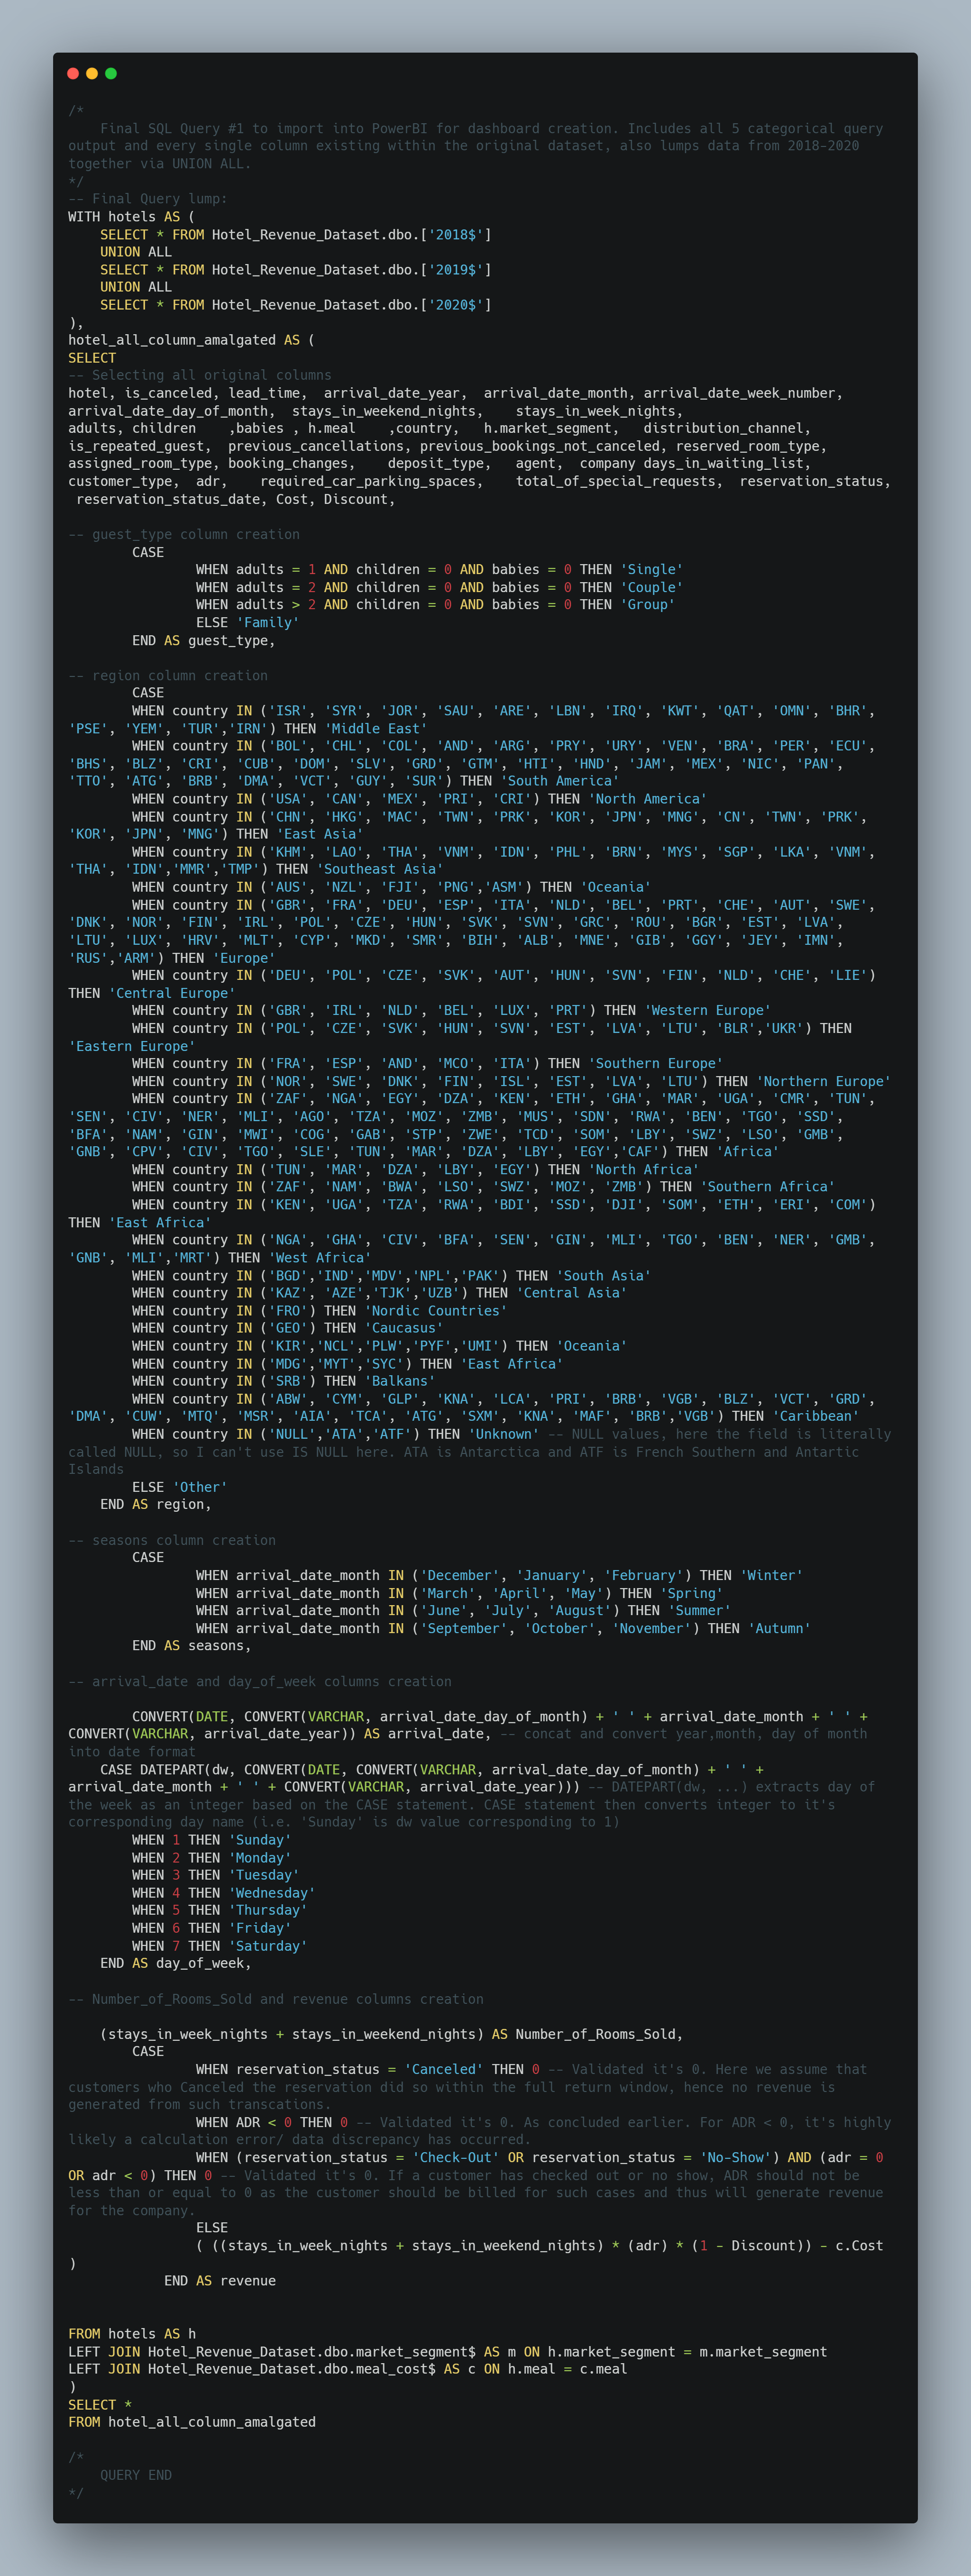The width and height of the screenshot is (971, 2576).
Task: Click 'FROM hotels AS h' line
Action: [x=132, y=2334]
